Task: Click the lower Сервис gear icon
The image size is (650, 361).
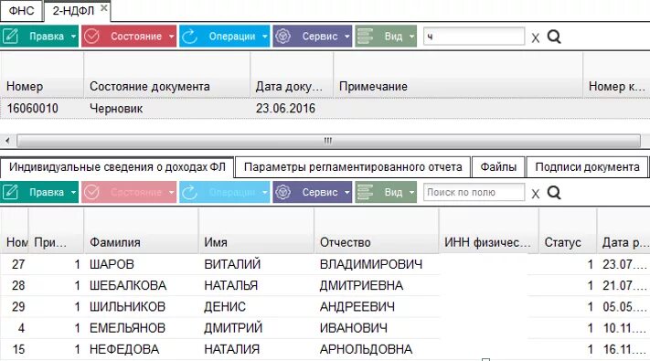Action: [x=283, y=192]
